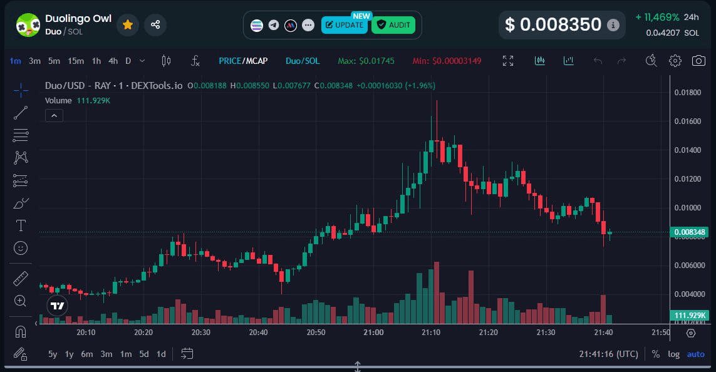Select the 1m timeframe
The width and height of the screenshot is (716, 372).
tap(15, 61)
